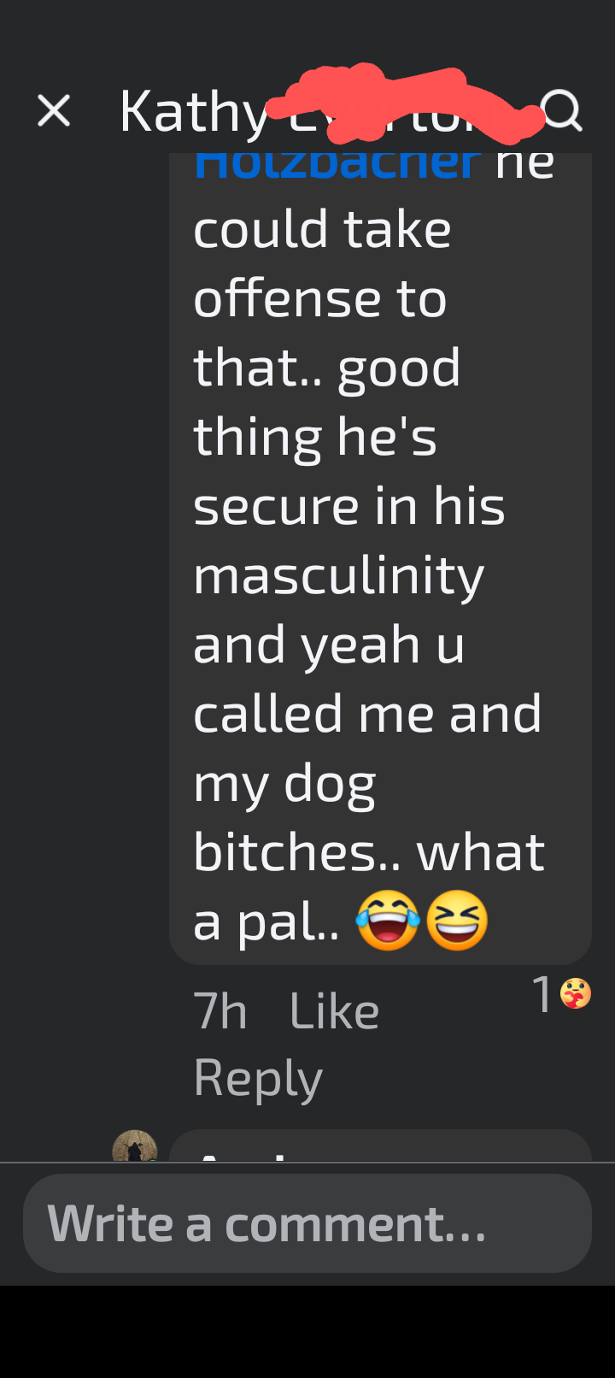Tap the 'could take offense' comment line
This screenshot has width=615, height=1378.
click(322, 263)
